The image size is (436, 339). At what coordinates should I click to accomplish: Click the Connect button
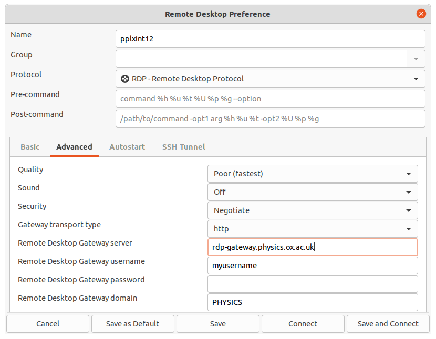(303, 324)
